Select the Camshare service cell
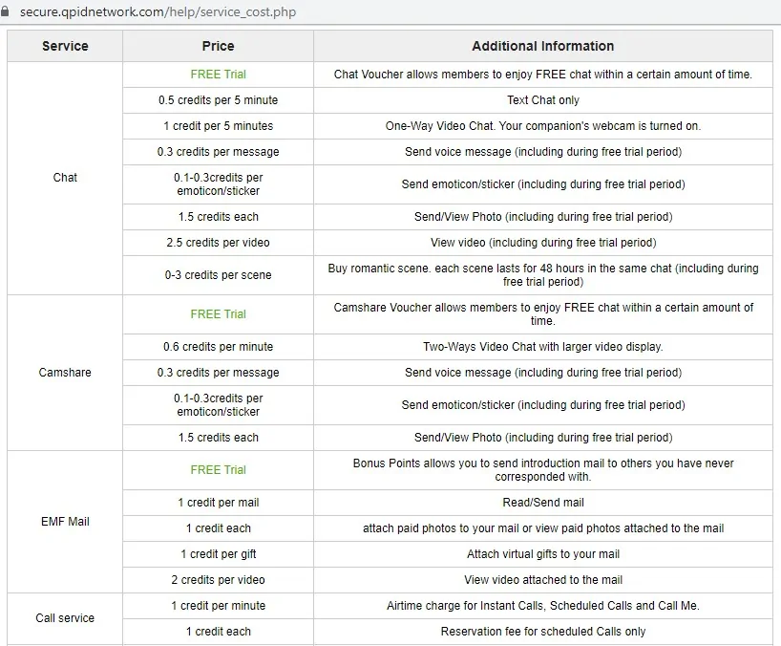781x646 pixels. click(x=65, y=373)
